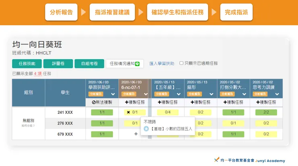Expand chevron of 思考力訓練 column
Image resolution: width=298 pixels, height=166 pixels.
[277, 94]
